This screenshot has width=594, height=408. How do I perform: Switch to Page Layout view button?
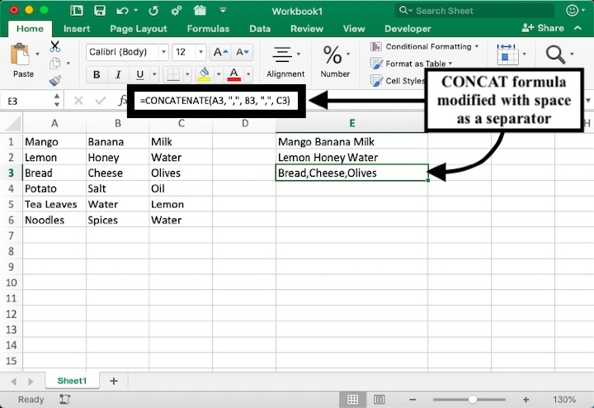pyautogui.click(x=379, y=399)
